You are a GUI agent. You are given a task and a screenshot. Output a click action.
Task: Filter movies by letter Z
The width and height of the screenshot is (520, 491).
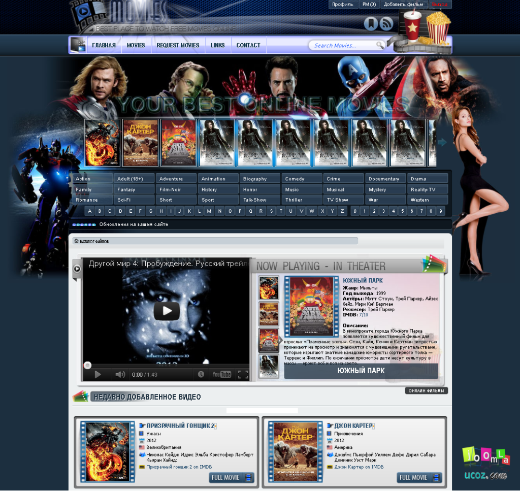[343, 211]
